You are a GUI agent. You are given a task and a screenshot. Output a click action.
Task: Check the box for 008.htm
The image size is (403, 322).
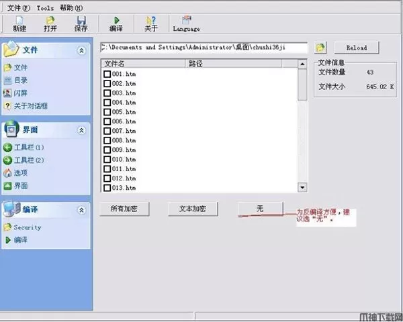point(107,140)
